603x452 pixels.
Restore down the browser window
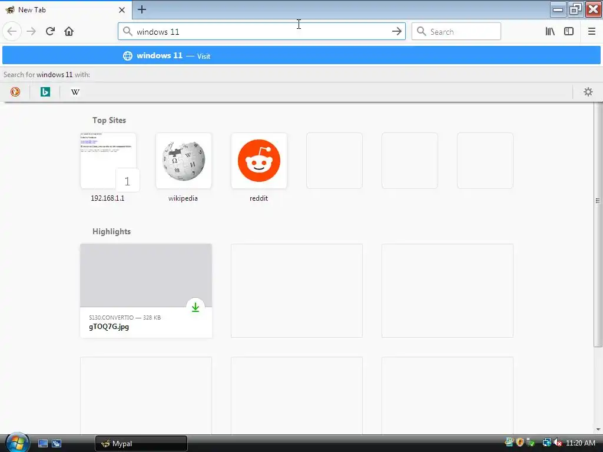pos(575,9)
